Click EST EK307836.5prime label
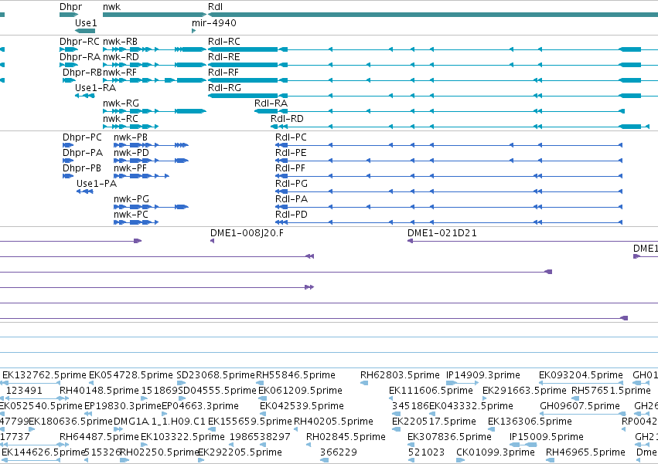The height and width of the screenshot is (464, 658). coord(449,437)
